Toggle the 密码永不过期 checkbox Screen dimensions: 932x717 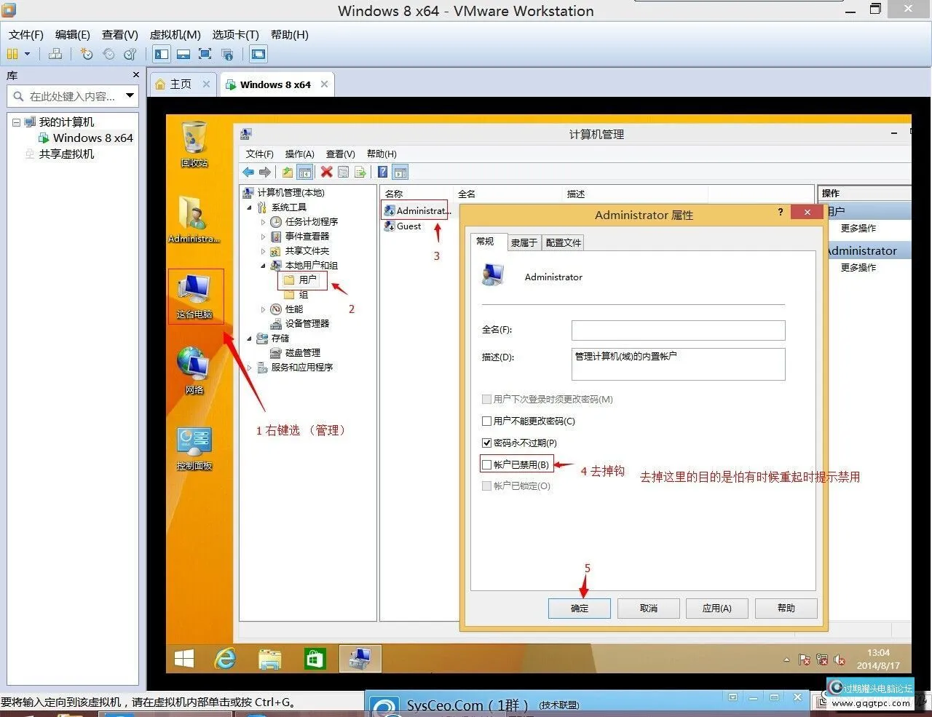pos(486,443)
